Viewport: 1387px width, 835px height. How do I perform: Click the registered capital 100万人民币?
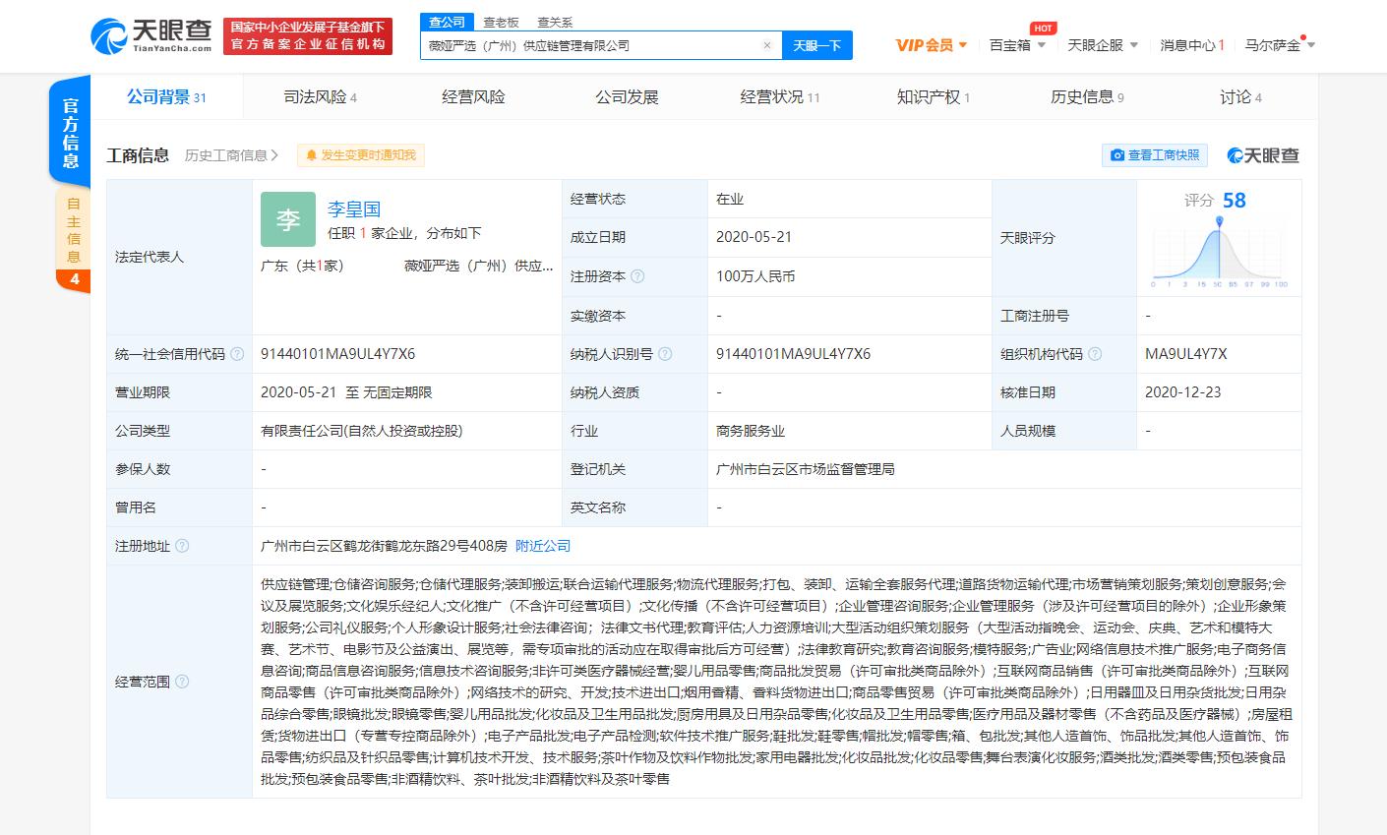[755, 276]
